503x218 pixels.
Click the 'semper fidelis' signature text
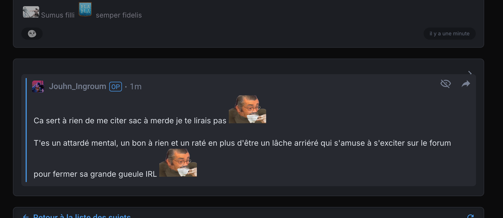coord(119,15)
